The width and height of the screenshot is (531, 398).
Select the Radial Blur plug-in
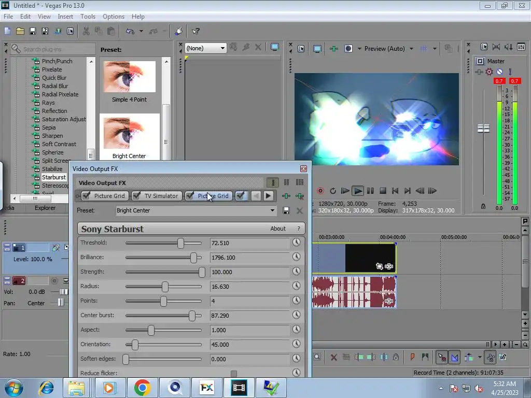click(x=55, y=86)
